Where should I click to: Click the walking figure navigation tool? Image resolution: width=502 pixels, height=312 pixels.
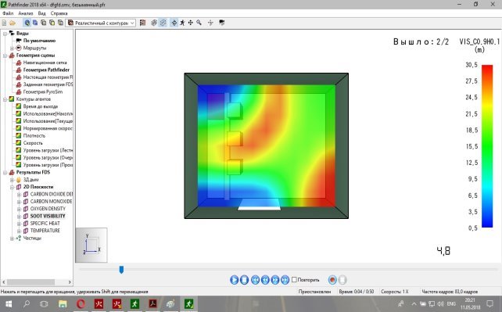[182, 23]
